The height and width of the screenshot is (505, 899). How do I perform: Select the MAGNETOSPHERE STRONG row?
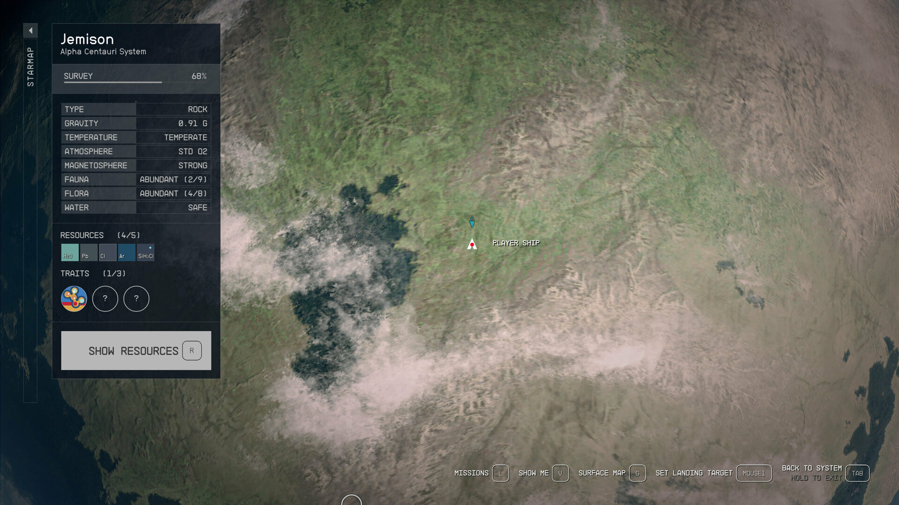coord(136,166)
